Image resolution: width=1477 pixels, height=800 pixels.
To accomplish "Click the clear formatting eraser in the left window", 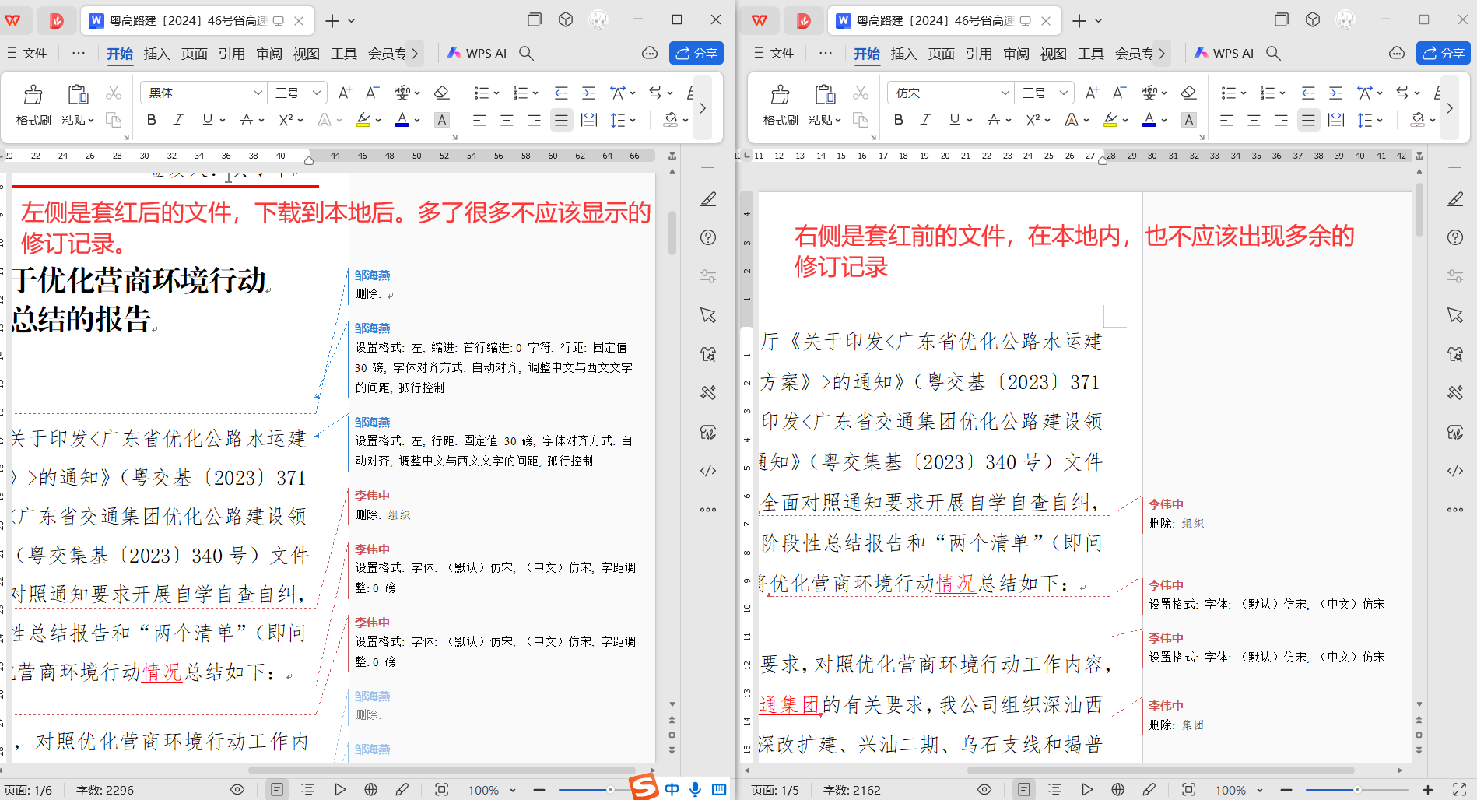I will pyautogui.click(x=441, y=93).
